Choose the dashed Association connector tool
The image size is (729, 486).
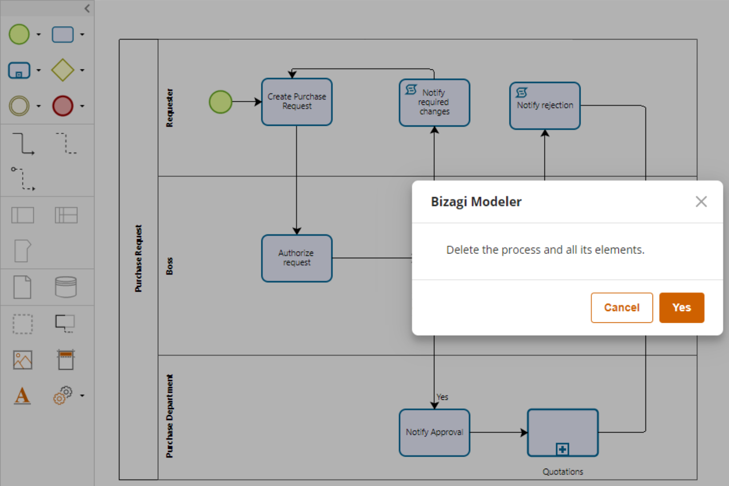66,143
